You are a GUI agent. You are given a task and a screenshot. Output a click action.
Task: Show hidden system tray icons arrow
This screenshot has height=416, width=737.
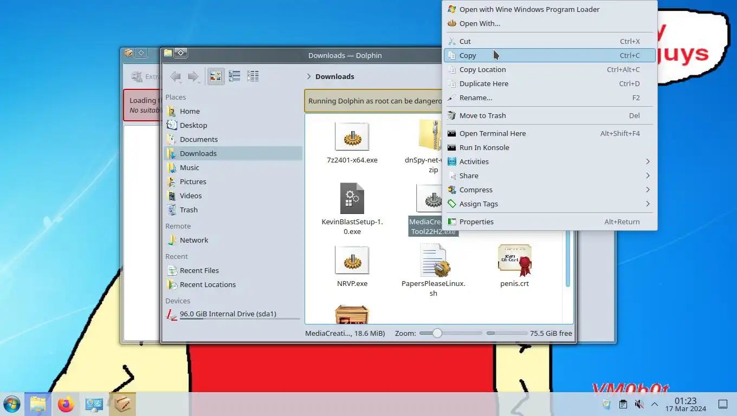[x=655, y=404]
